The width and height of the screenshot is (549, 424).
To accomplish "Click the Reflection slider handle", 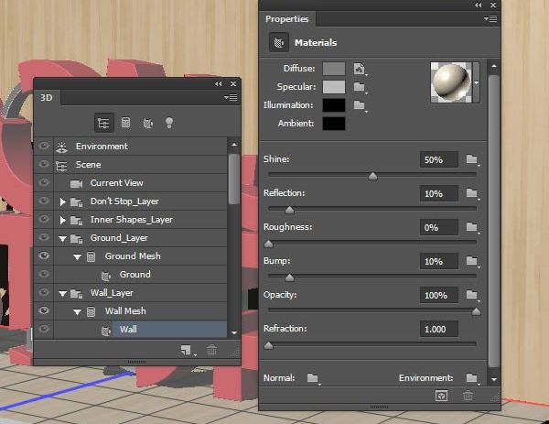I will click(x=289, y=210).
